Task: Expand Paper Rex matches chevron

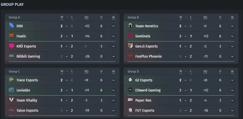Action: point(232,101)
